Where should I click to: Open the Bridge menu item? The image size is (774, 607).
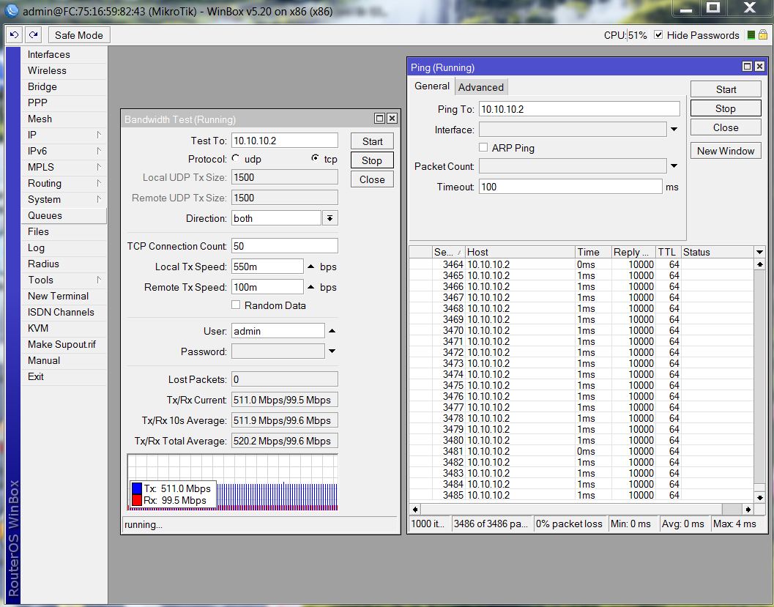pos(64,87)
